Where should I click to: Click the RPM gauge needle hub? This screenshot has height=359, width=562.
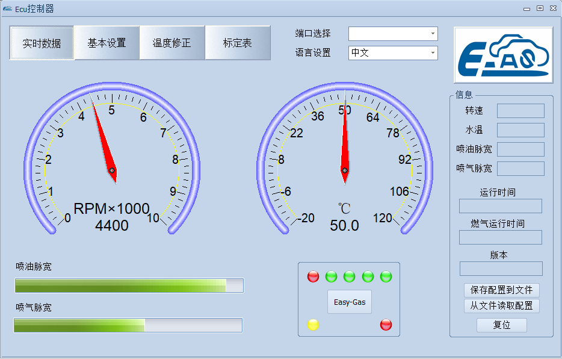tap(112, 170)
